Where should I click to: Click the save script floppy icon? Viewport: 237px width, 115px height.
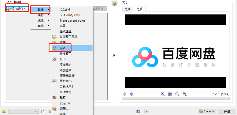tap(43, 111)
